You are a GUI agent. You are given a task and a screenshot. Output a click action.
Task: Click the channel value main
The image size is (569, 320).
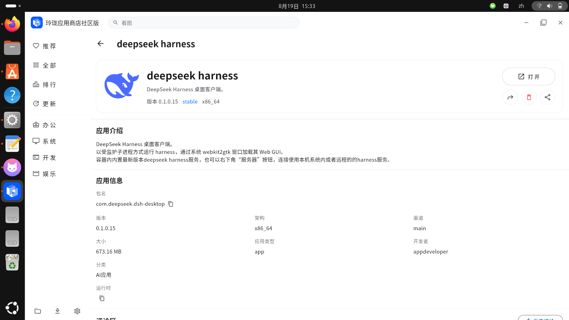(x=420, y=228)
